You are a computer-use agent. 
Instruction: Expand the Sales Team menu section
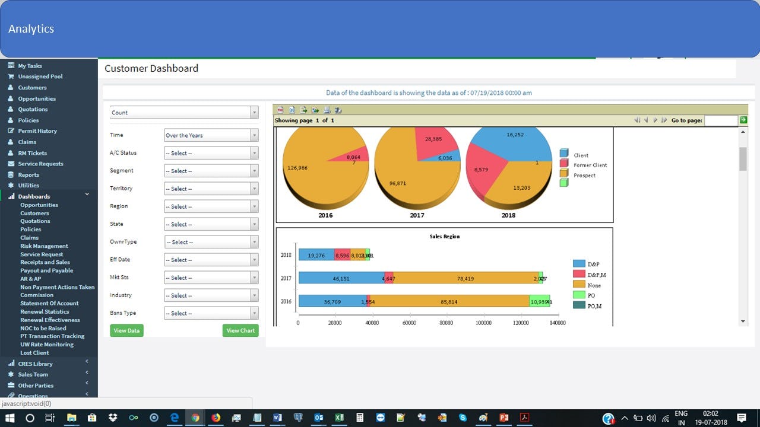33,374
